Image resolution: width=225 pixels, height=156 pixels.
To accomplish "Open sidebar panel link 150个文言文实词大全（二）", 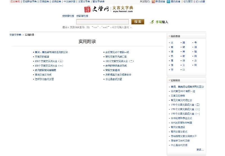I will (185, 109).
